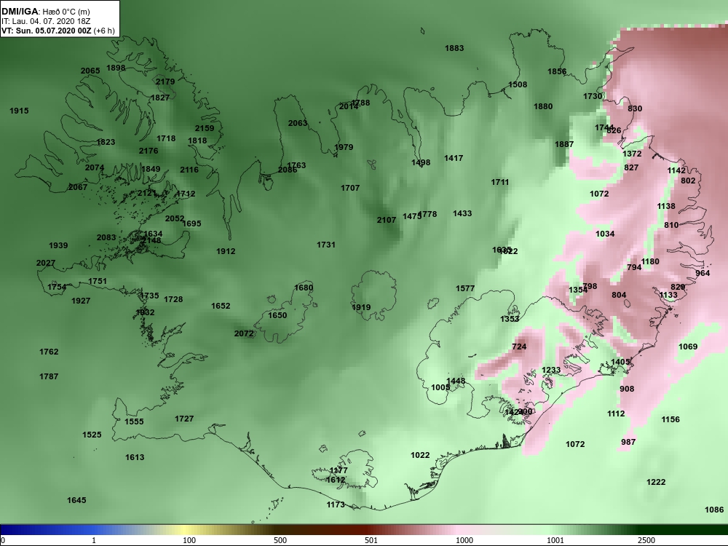Select the map value 2065
Viewport: 728px width, 546px height.
[x=90, y=71]
